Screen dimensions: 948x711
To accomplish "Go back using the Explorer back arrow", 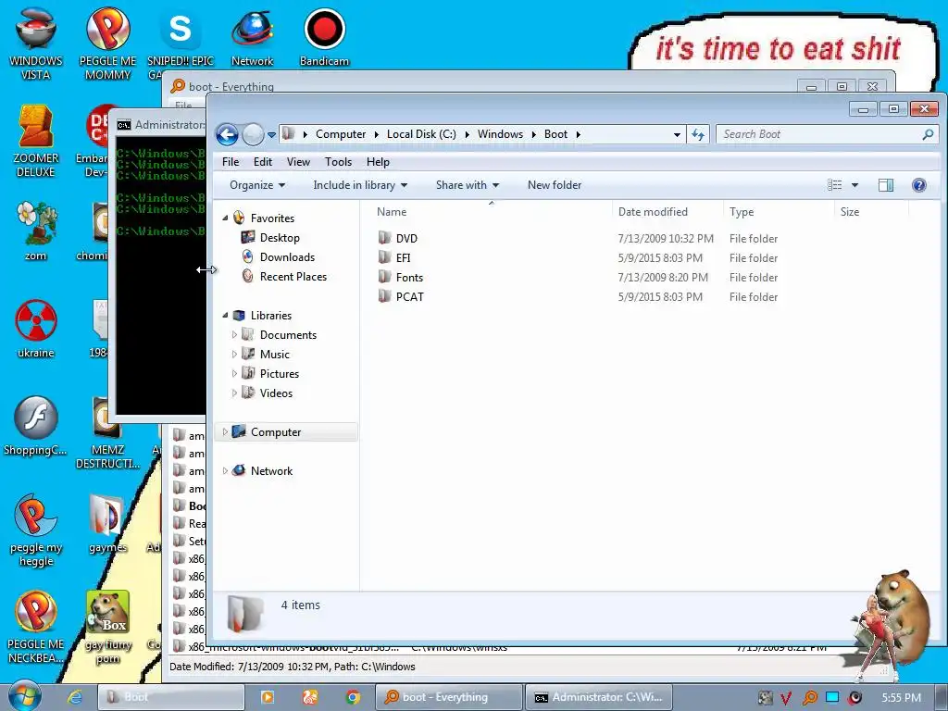I will point(228,134).
